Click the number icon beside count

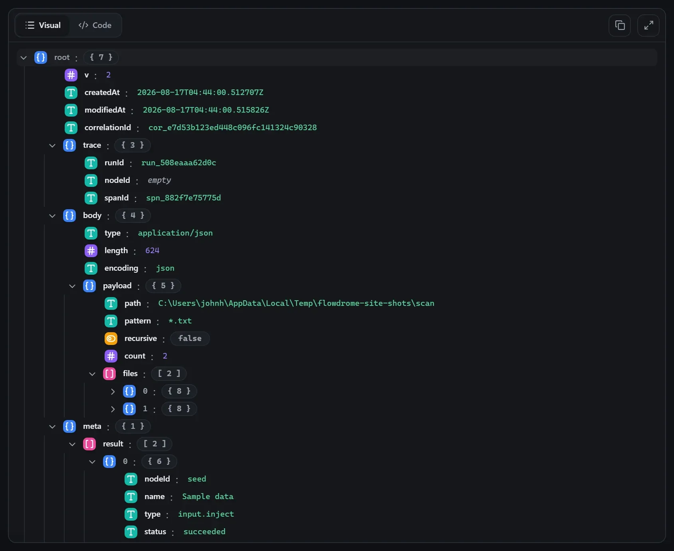[111, 356]
